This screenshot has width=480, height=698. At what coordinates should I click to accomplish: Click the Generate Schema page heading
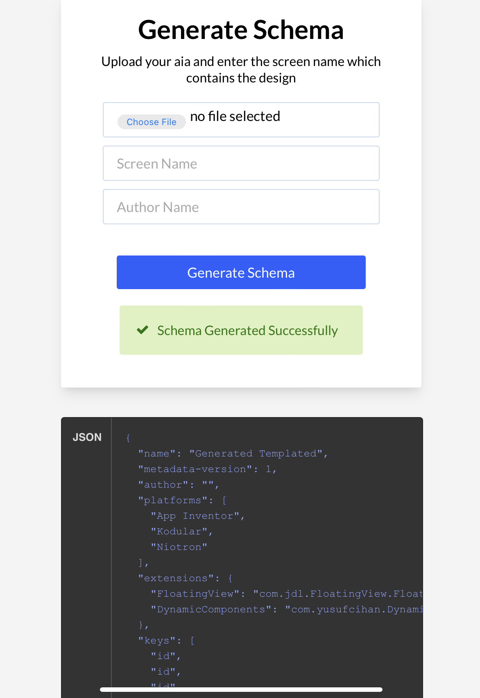coord(241,30)
